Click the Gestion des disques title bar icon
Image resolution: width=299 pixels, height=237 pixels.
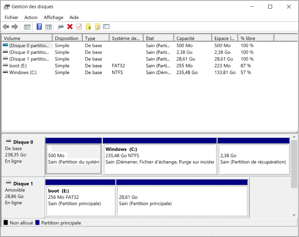[x=7, y=7]
